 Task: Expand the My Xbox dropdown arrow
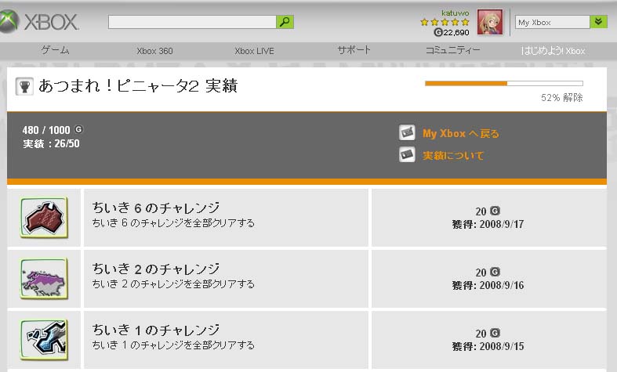[598, 22]
